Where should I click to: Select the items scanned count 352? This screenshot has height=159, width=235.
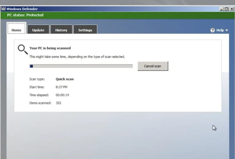pyautogui.click(x=58, y=103)
